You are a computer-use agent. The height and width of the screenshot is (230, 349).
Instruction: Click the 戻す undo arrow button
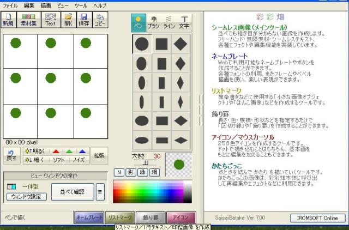12,155
